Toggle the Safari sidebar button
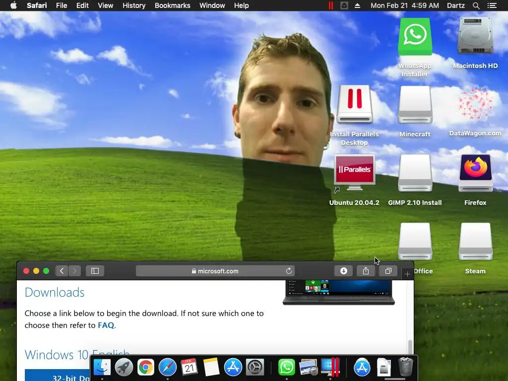 point(95,271)
